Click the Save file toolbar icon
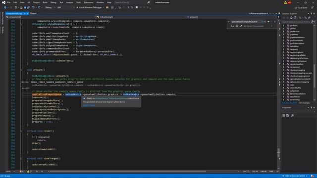 point(25,7)
